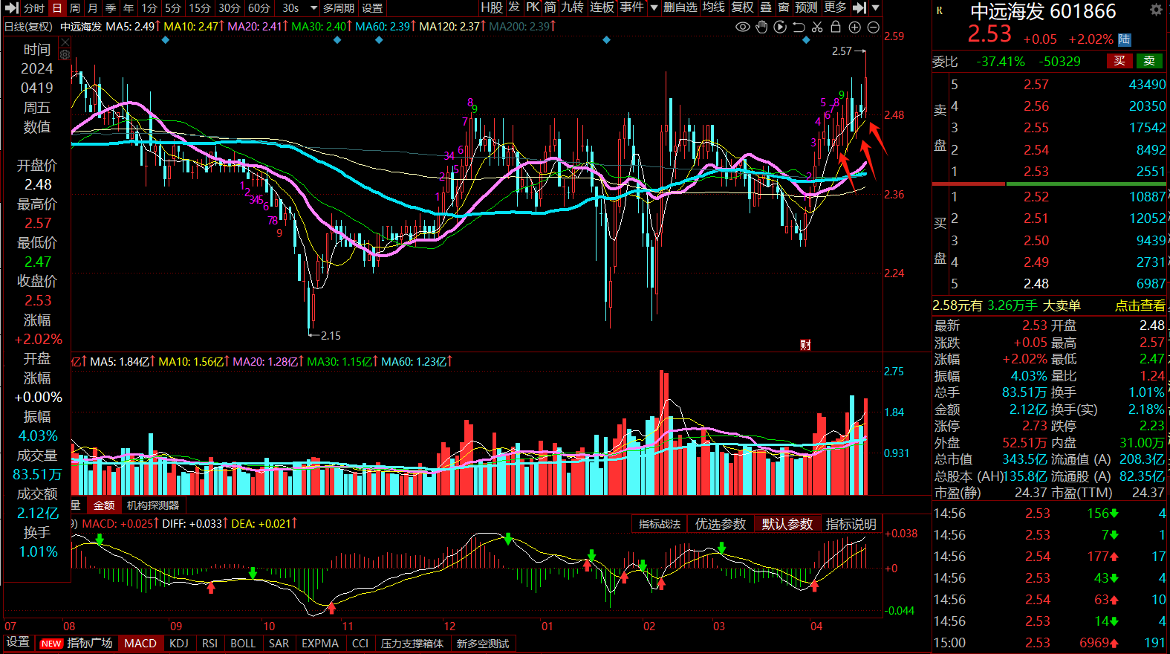Click the green 卖 sell button
The width and height of the screenshot is (1170, 654).
[x=1149, y=61]
